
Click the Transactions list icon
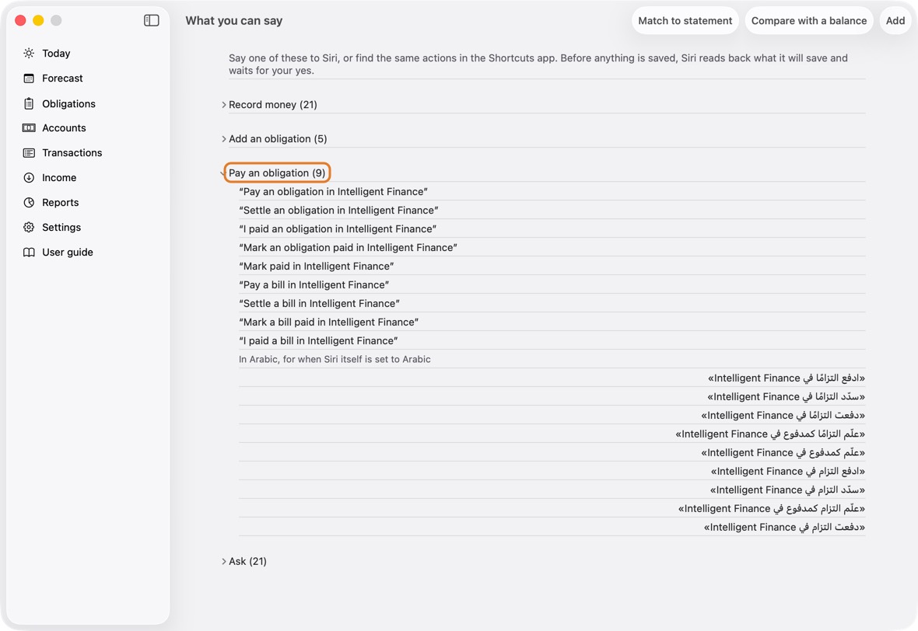tap(29, 152)
